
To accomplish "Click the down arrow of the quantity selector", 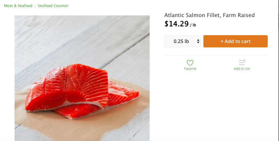I will [x=198, y=43].
